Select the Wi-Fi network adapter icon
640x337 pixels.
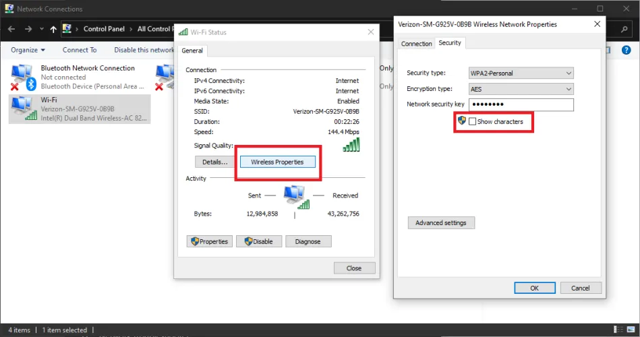coord(22,108)
